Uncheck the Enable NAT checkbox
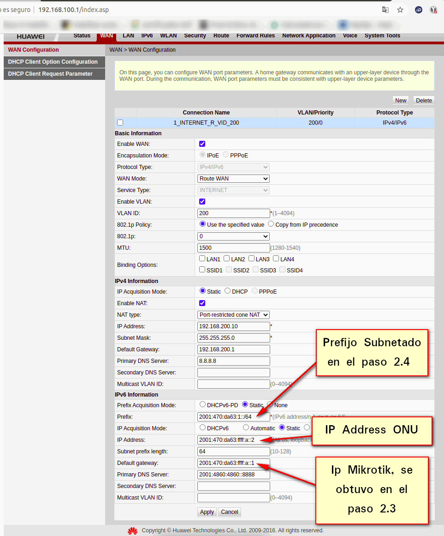The image size is (444, 536). pyautogui.click(x=202, y=303)
